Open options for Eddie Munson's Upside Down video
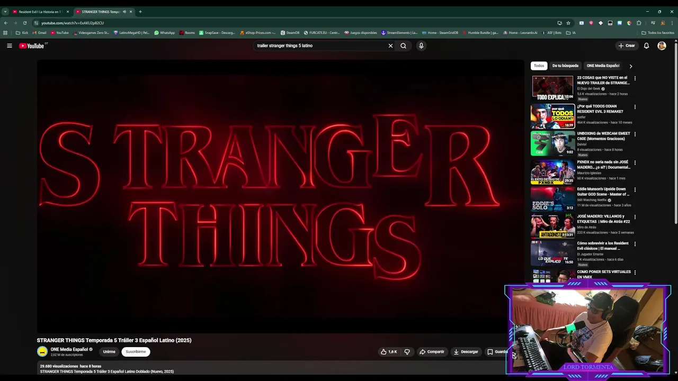Image resolution: width=678 pixels, height=381 pixels. (635, 189)
